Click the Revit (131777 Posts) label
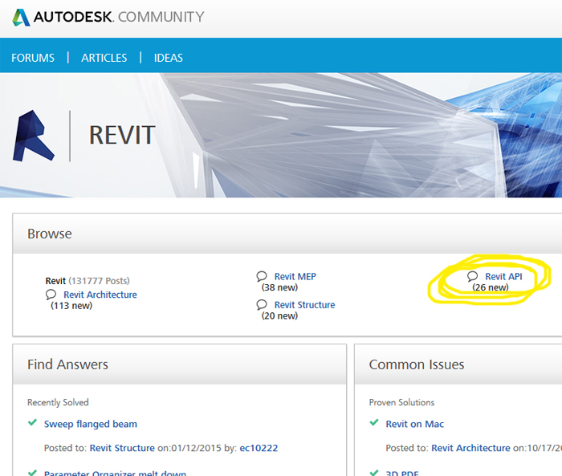The height and width of the screenshot is (476, 562). [x=88, y=281]
